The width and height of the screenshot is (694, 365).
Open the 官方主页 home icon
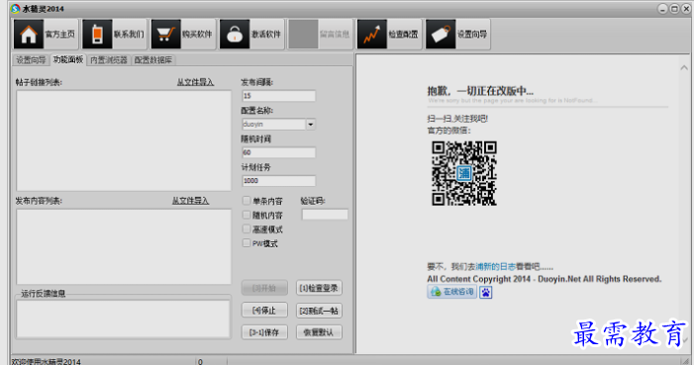coord(29,34)
